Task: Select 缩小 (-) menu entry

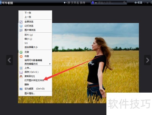Action: [35, 39]
